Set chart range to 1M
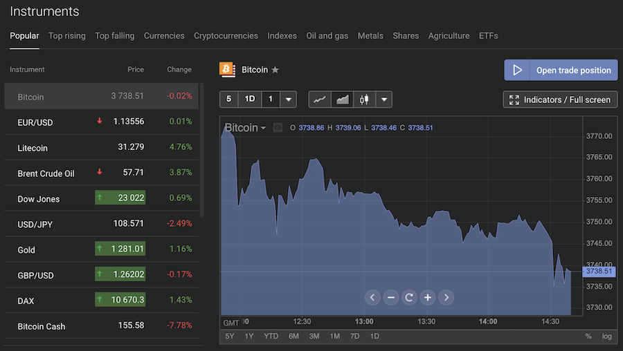The image size is (623, 351). [335, 336]
